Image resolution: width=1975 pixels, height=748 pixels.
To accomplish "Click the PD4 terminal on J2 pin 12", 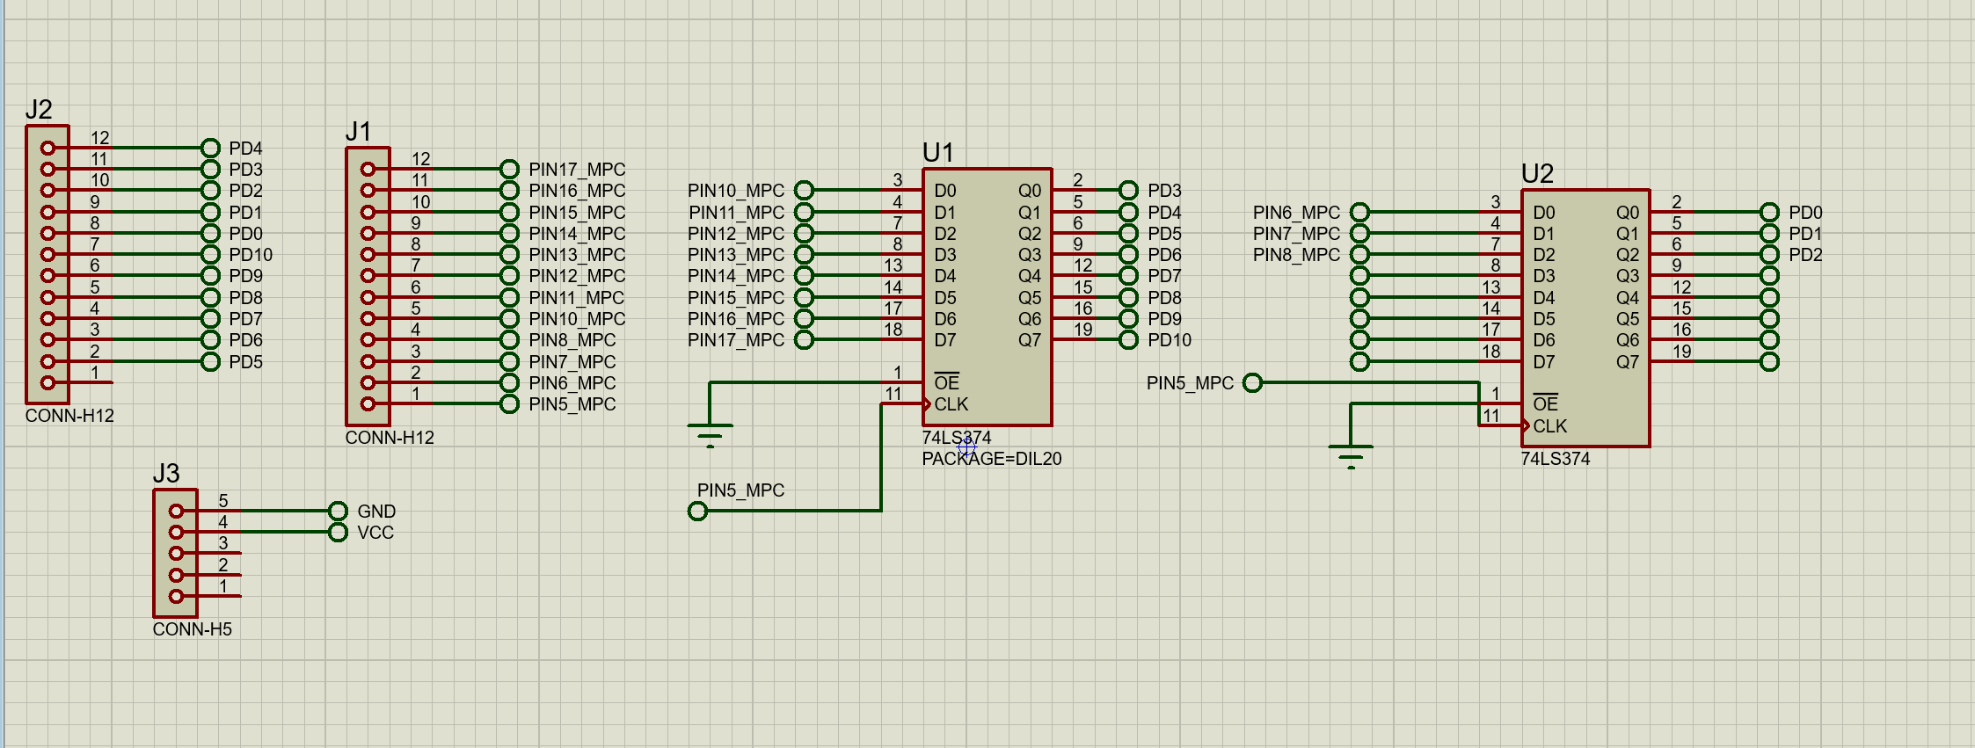I will pos(210,148).
